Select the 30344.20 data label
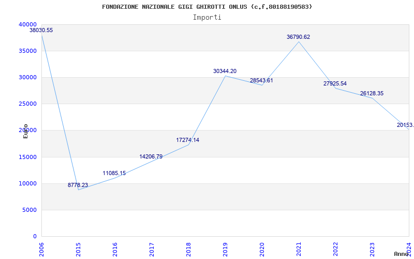Screen dimensions: 414x259 click(x=225, y=71)
